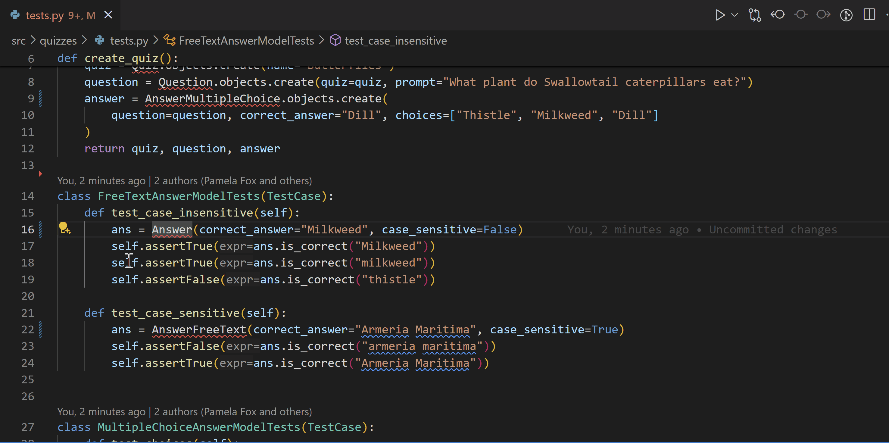This screenshot has height=443, width=889.
Task: Open quizzes in the breadcrumb bar
Action: 58,40
